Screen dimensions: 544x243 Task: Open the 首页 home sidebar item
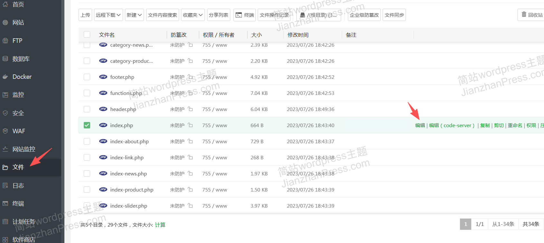tap(31, 5)
